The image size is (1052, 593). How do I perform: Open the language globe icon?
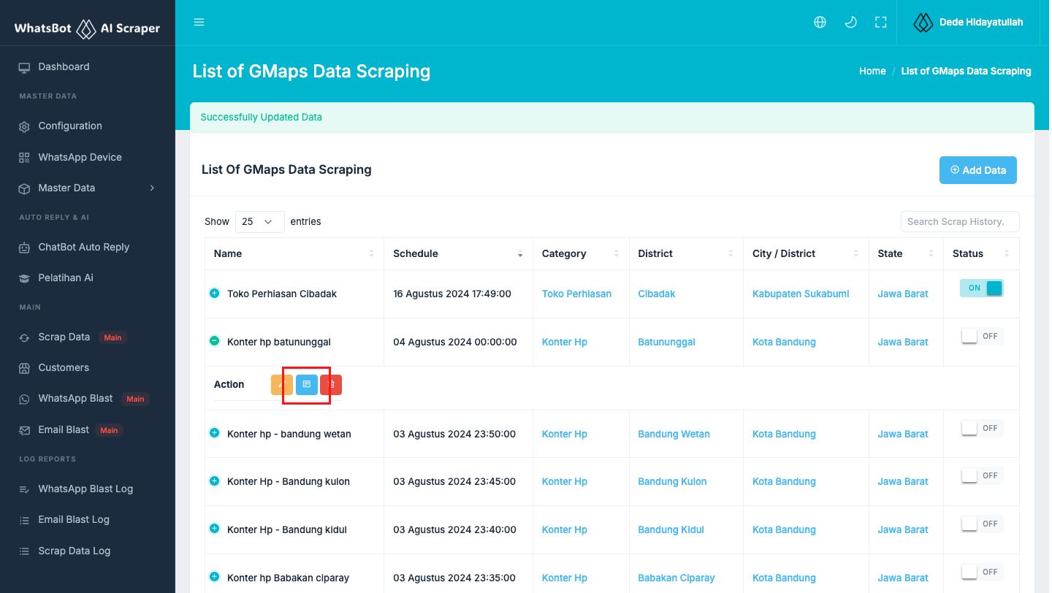pyautogui.click(x=820, y=23)
